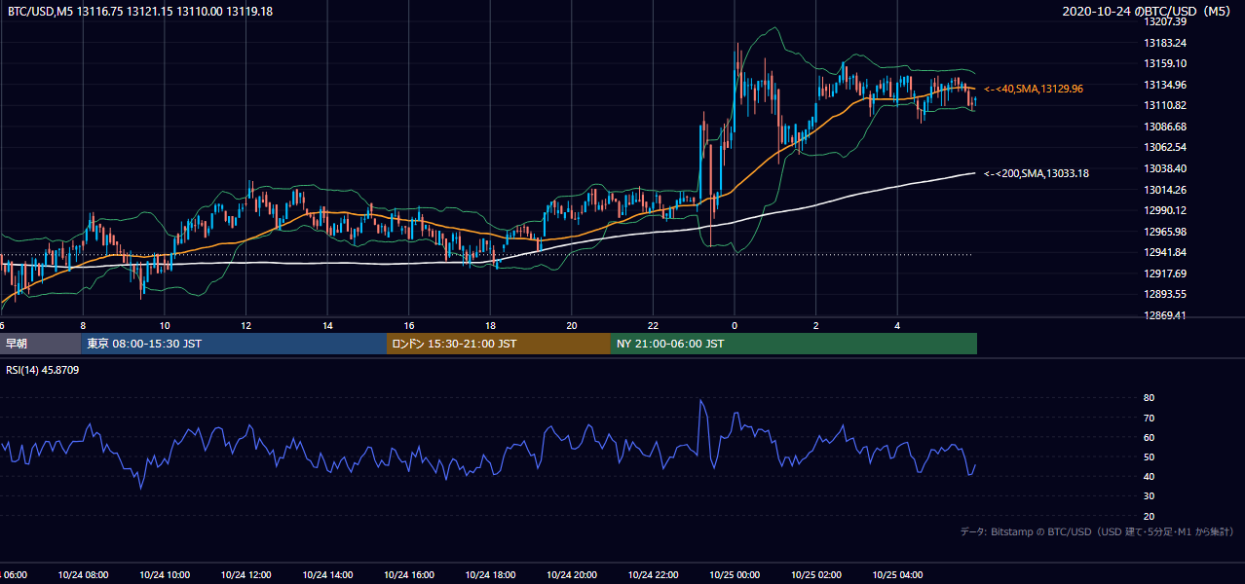Click the 10/24 18:00 time axis label

(x=490, y=575)
